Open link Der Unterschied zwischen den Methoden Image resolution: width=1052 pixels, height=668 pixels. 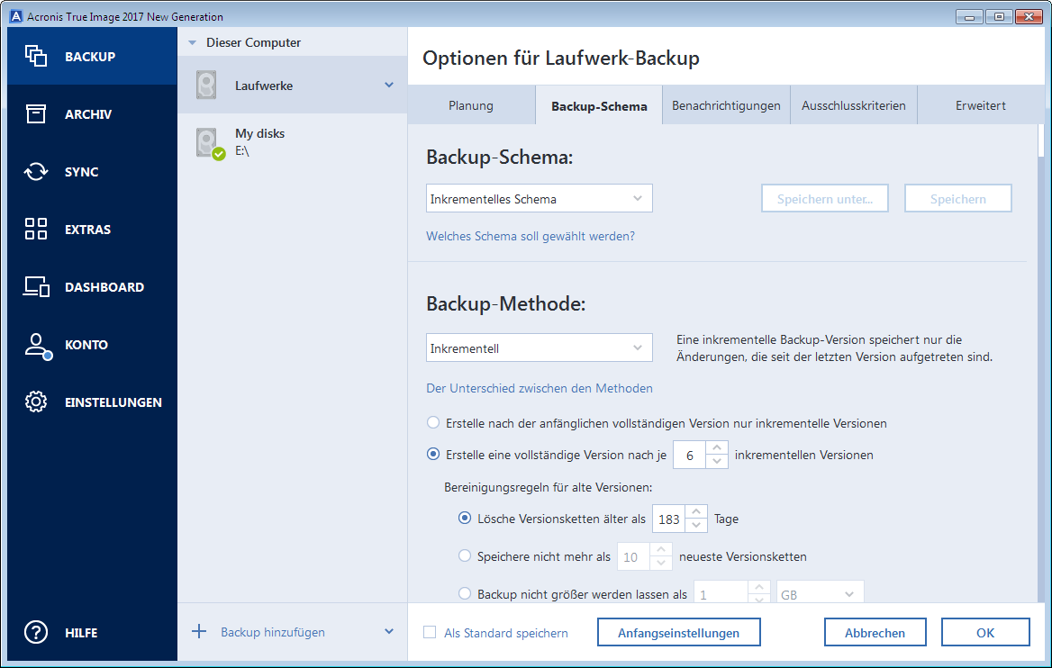pos(540,388)
